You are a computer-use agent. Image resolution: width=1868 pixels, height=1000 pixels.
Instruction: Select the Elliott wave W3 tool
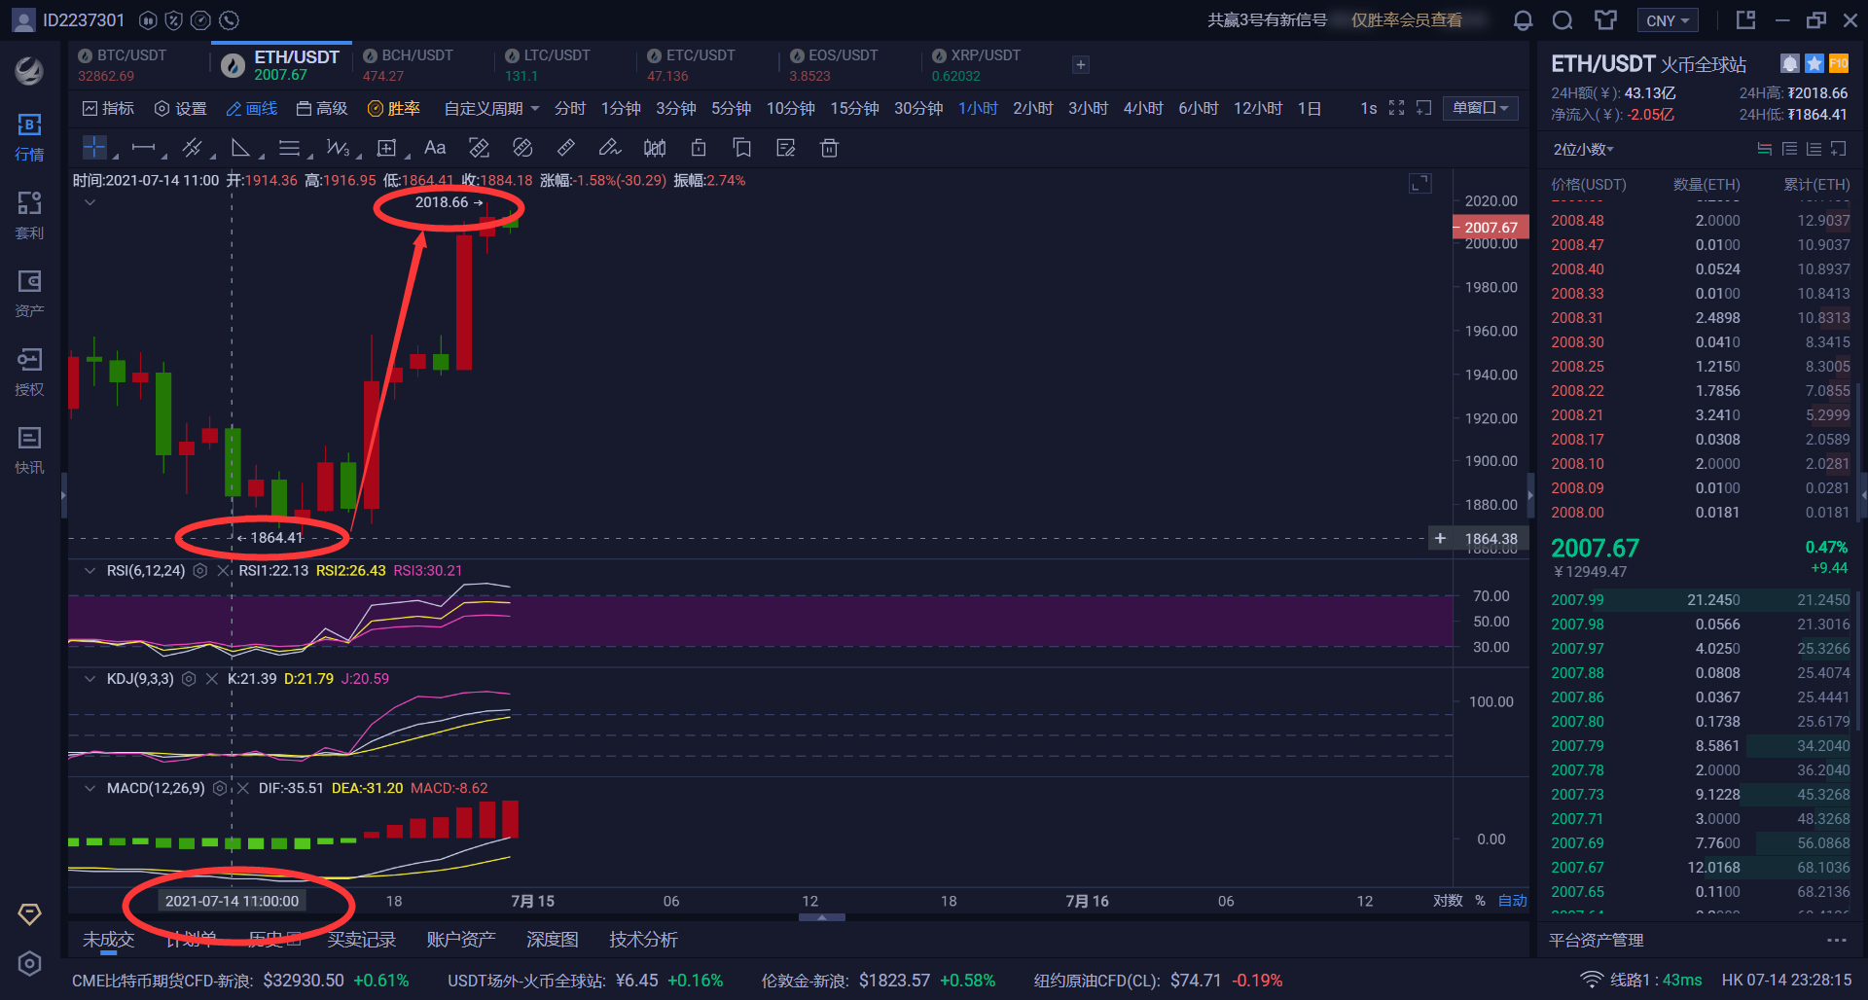coord(338,148)
